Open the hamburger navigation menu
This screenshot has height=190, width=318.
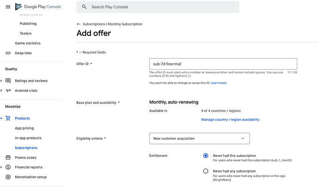tap(8, 7)
